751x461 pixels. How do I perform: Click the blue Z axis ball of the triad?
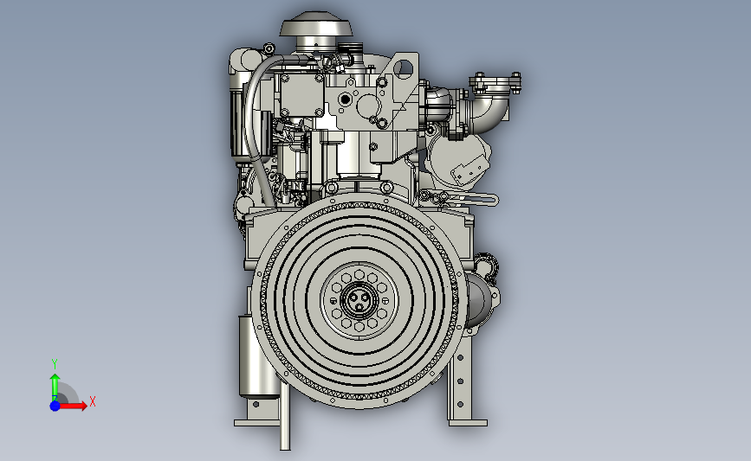tap(55, 406)
